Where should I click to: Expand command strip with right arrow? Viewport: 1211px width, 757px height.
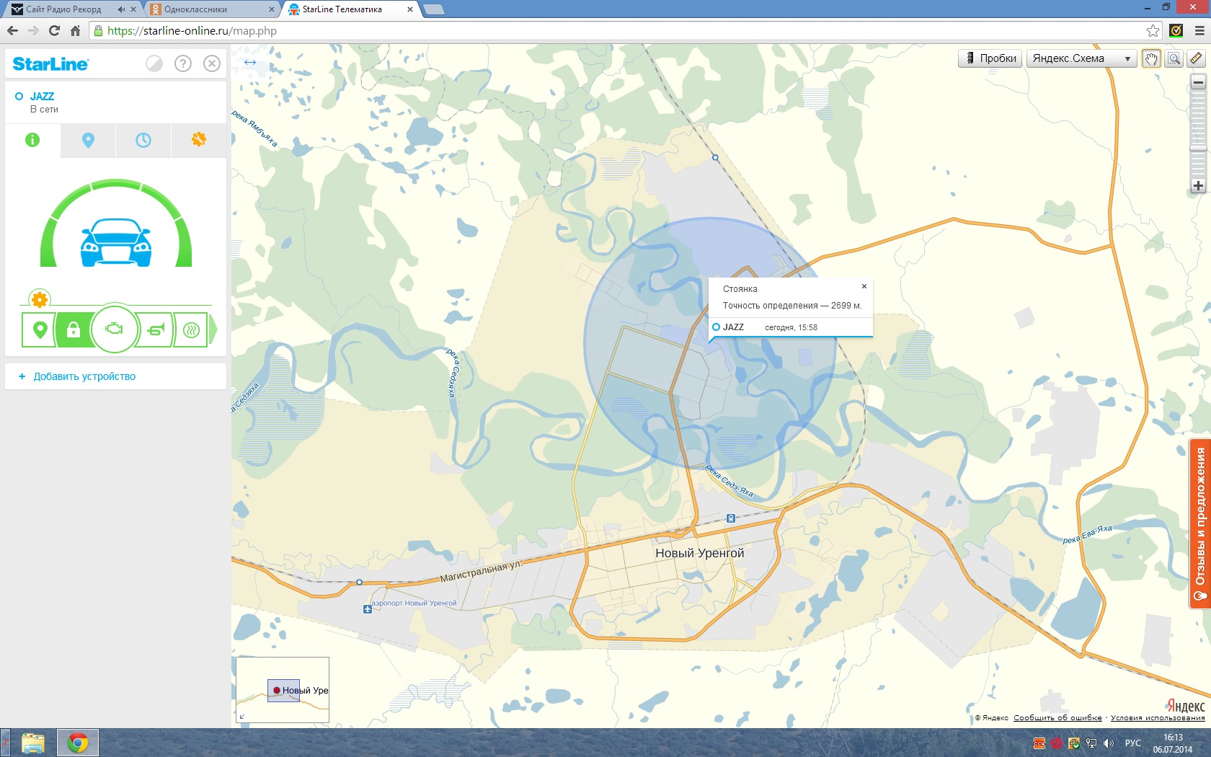[213, 330]
